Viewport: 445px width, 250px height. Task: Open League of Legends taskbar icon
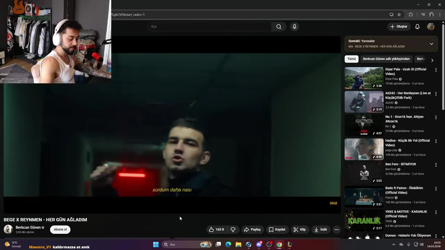pyautogui.click(x=289, y=244)
